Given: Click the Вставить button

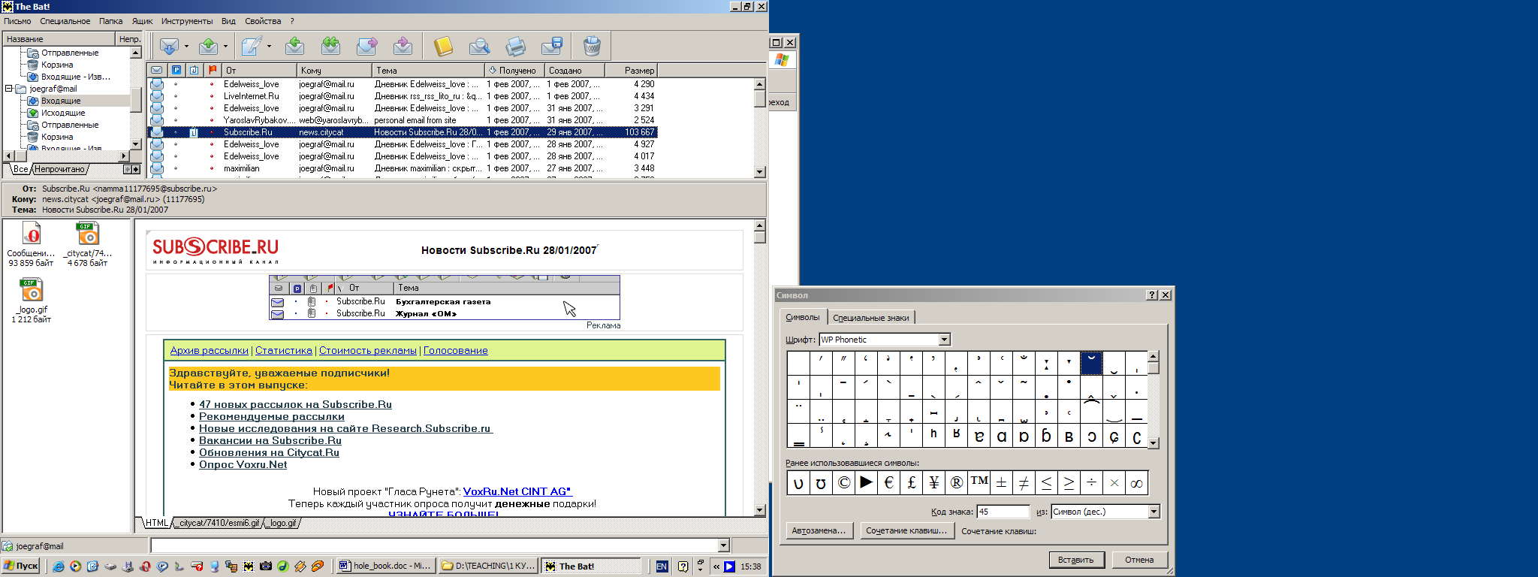Looking at the screenshot, I should (1076, 560).
